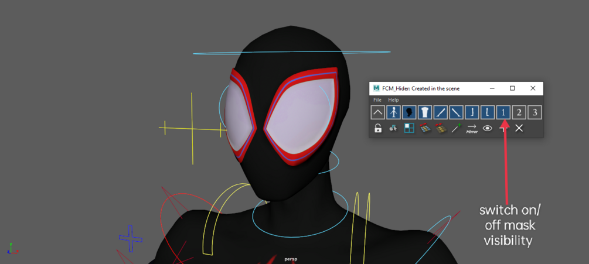Viewport: 589px width, 264px height.
Task: Select the larger white eye mask on the character
Action: point(301,117)
